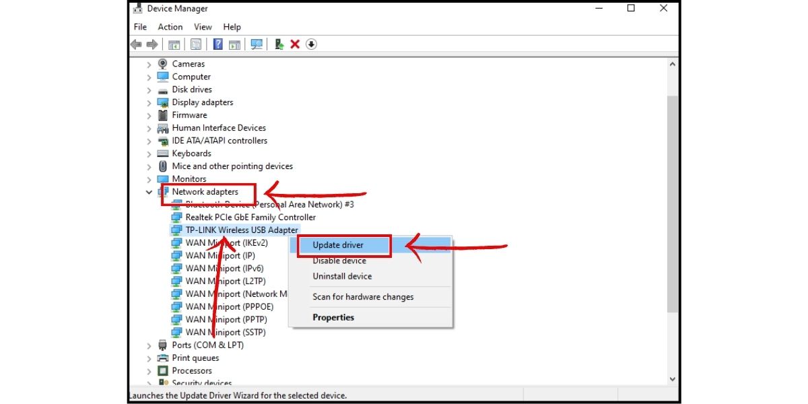Screen dimensions: 808x404
Task: Expand the Display adapters category
Action: coord(148,102)
